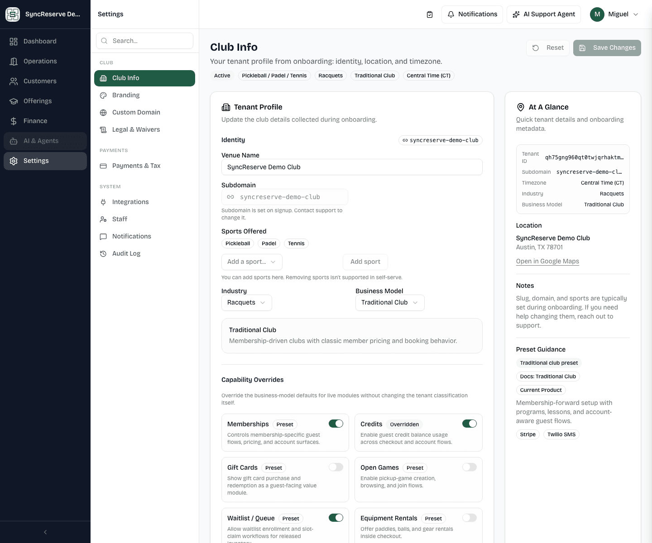
Task: Select the AI & Agents sidebar item
Action: [41, 141]
